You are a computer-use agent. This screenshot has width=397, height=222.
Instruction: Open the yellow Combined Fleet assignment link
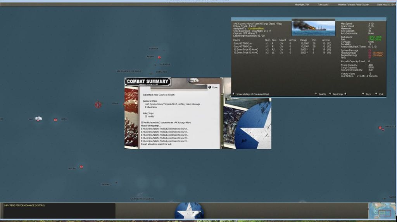pos(256,29)
